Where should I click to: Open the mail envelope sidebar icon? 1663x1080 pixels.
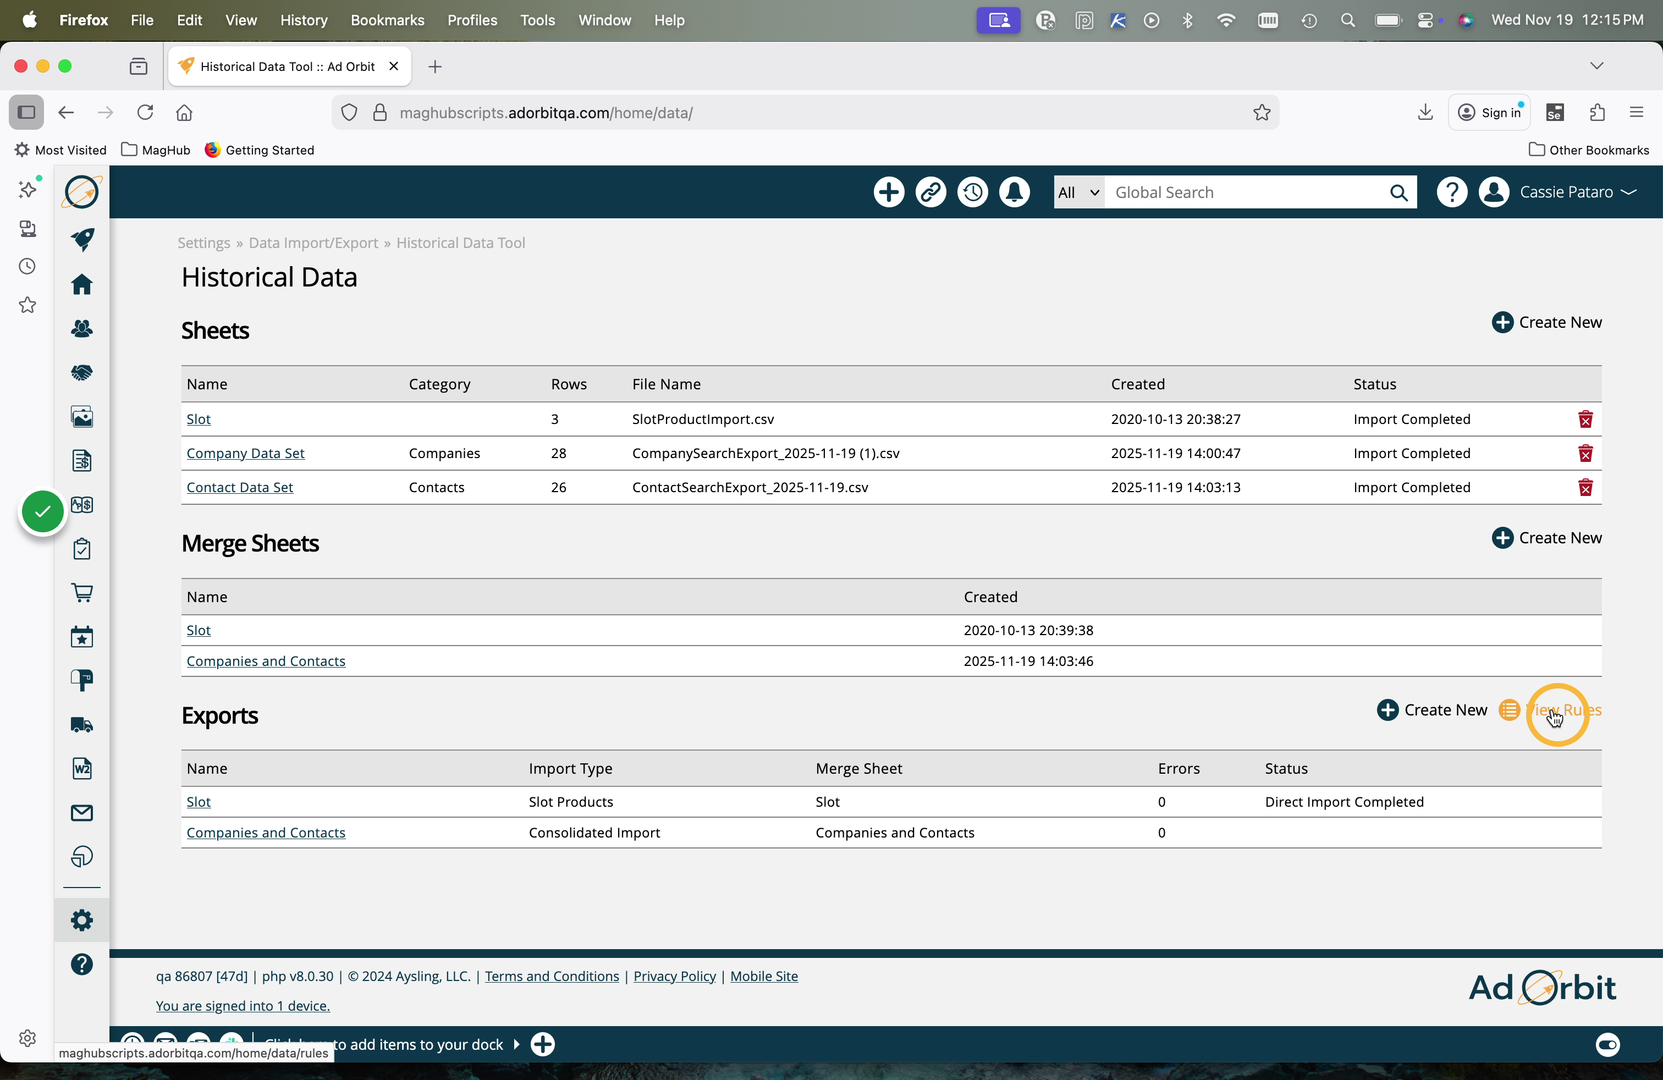pos(82,812)
